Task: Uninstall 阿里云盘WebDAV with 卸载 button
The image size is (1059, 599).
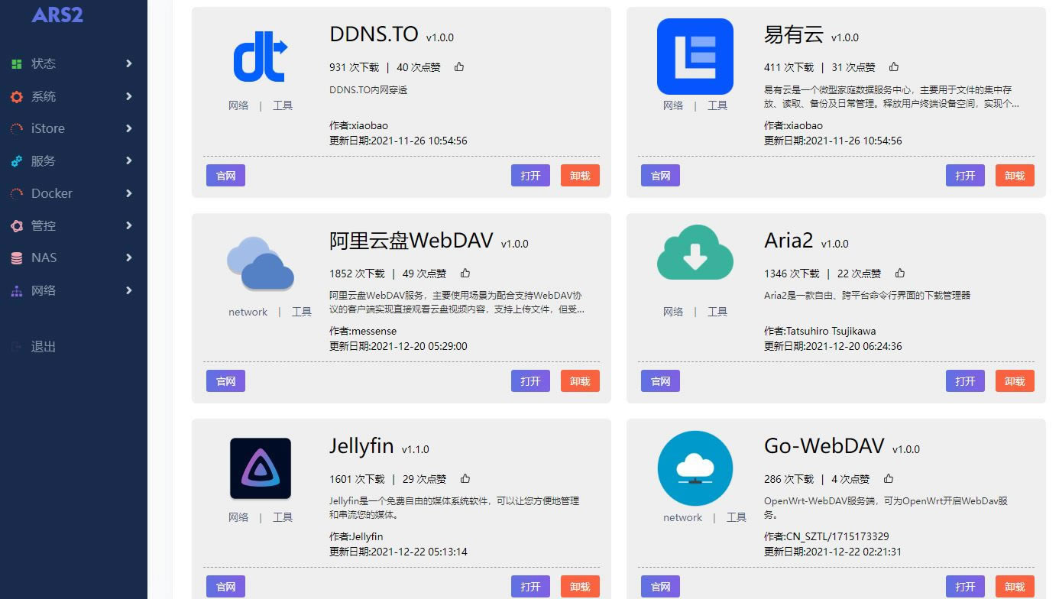Action: pyautogui.click(x=580, y=381)
